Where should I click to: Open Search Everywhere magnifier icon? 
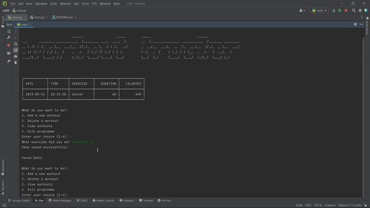[x=354, y=10]
